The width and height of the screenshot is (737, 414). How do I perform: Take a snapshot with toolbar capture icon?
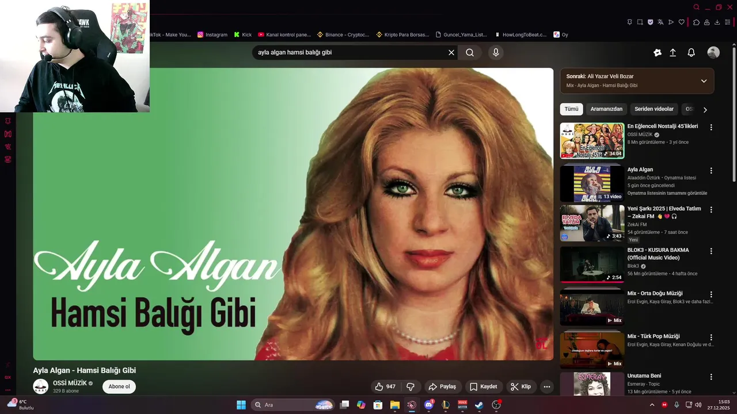(x=640, y=22)
